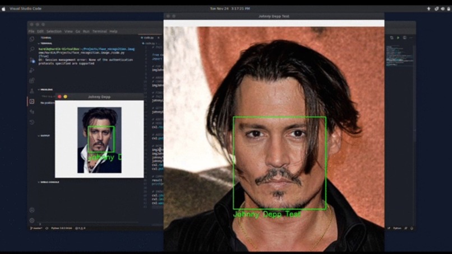The width and height of the screenshot is (452, 254).
Task: Open the Explorer icon in the activity bar
Action: [x=32, y=39]
